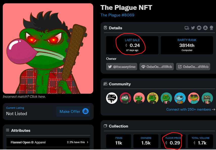Image resolution: width=216 pixels, height=150 pixels.
Task: Open the external 0xbe0e...d18fcb address link
Action: point(193,67)
